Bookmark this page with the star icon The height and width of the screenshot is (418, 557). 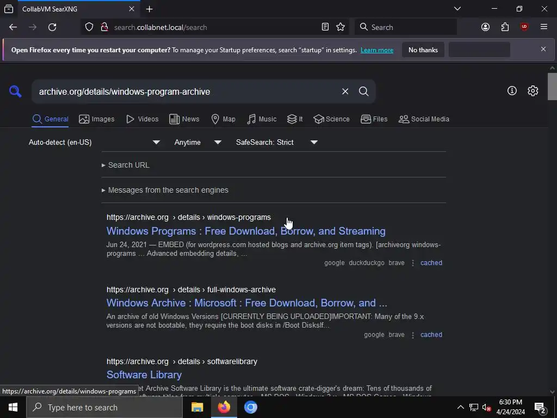pyautogui.click(x=341, y=27)
